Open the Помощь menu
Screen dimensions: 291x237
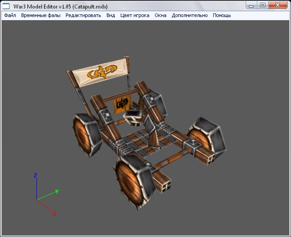click(x=222, y=15)
